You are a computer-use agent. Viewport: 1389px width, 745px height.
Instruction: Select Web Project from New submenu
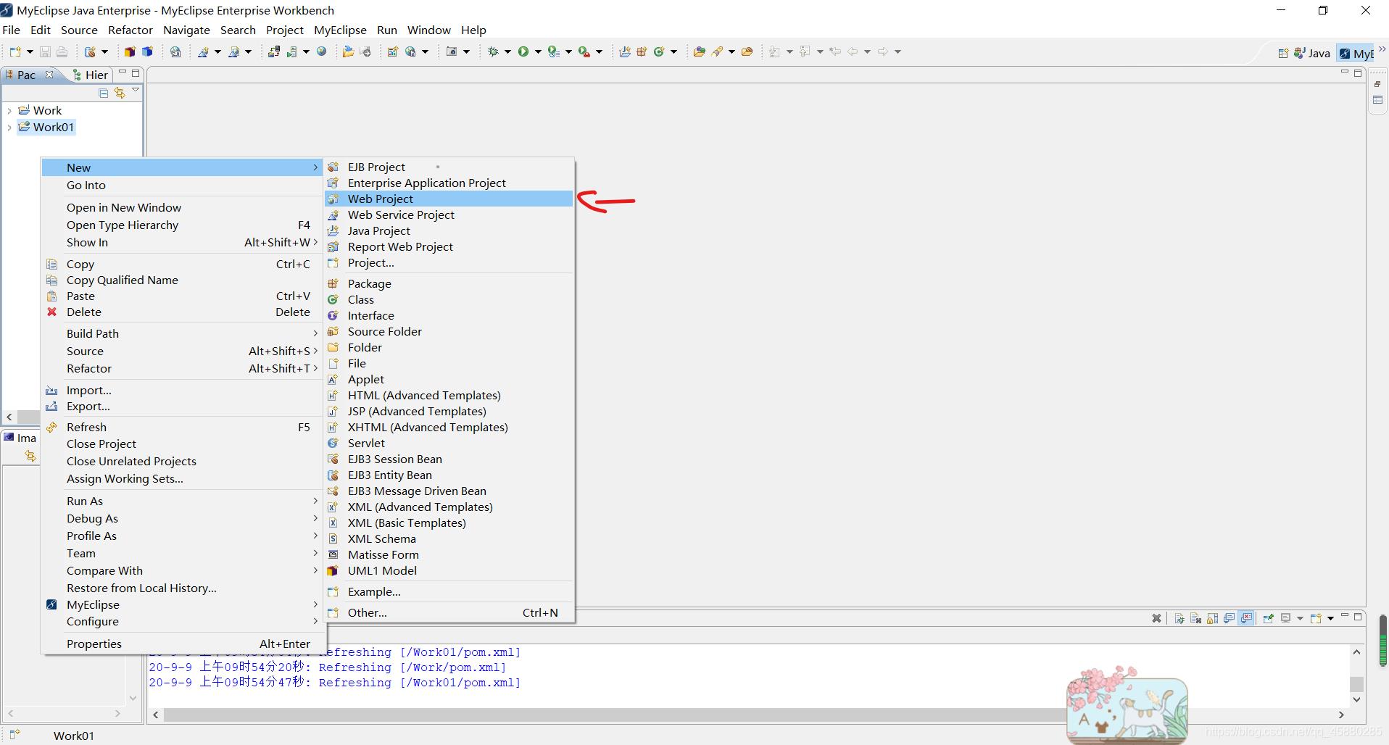click(x=449, y=199)
